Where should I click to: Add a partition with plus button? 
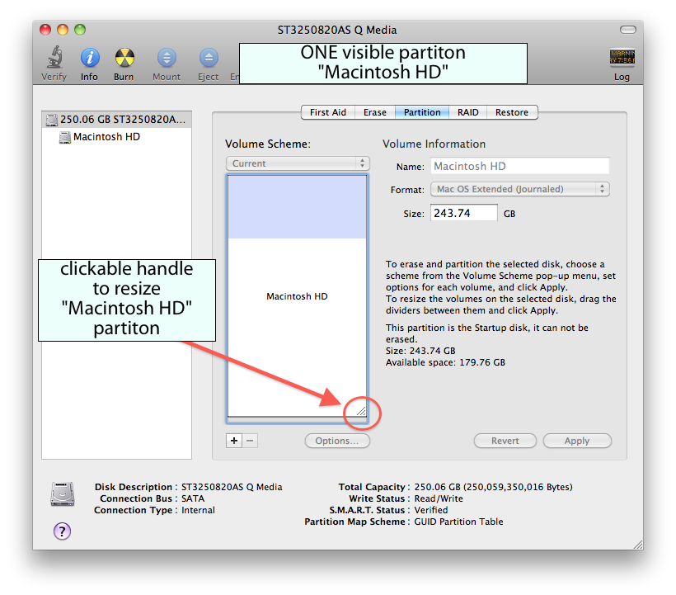233,441
